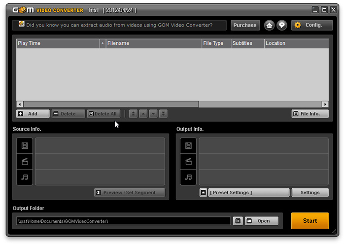
Task: Click the Location column header
Action: 296,43
